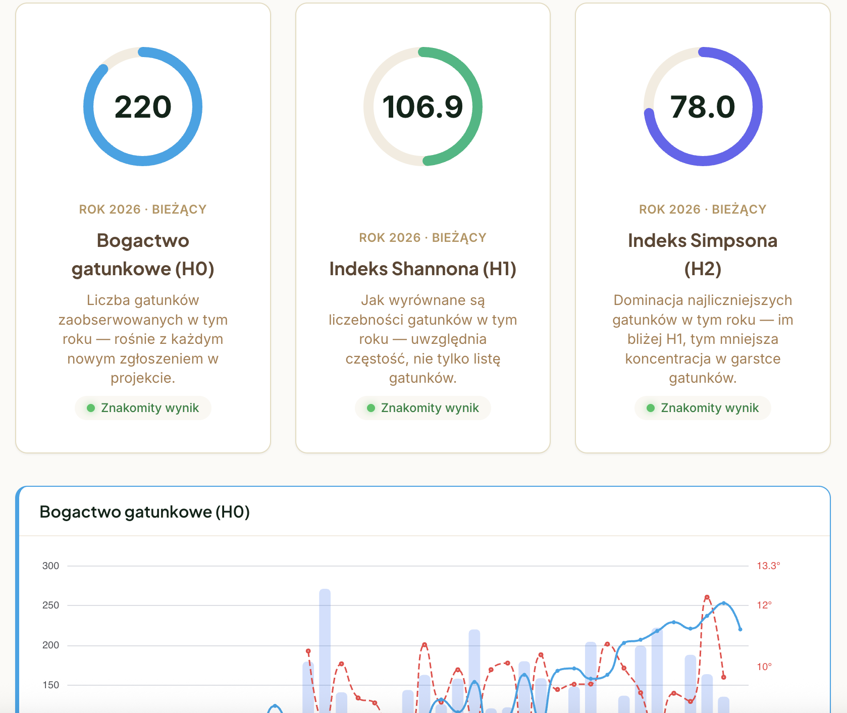This screenshot has width=847, height=713.
Task: Click "ROK 2026 · BIEŻĄCY" on the Shannon card
Action: click(x=423, y=238)
